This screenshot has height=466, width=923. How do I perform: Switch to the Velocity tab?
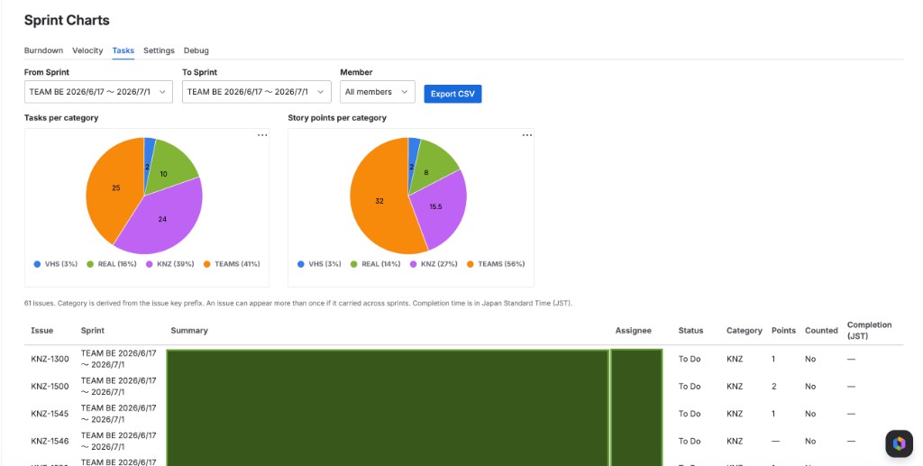87,50
